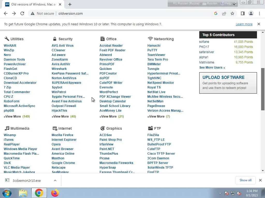The width and height of the screenshot is (265, 198).
Task: Open the downloaded 3cdaemon2r10.exe file
Action: (27, 180)
